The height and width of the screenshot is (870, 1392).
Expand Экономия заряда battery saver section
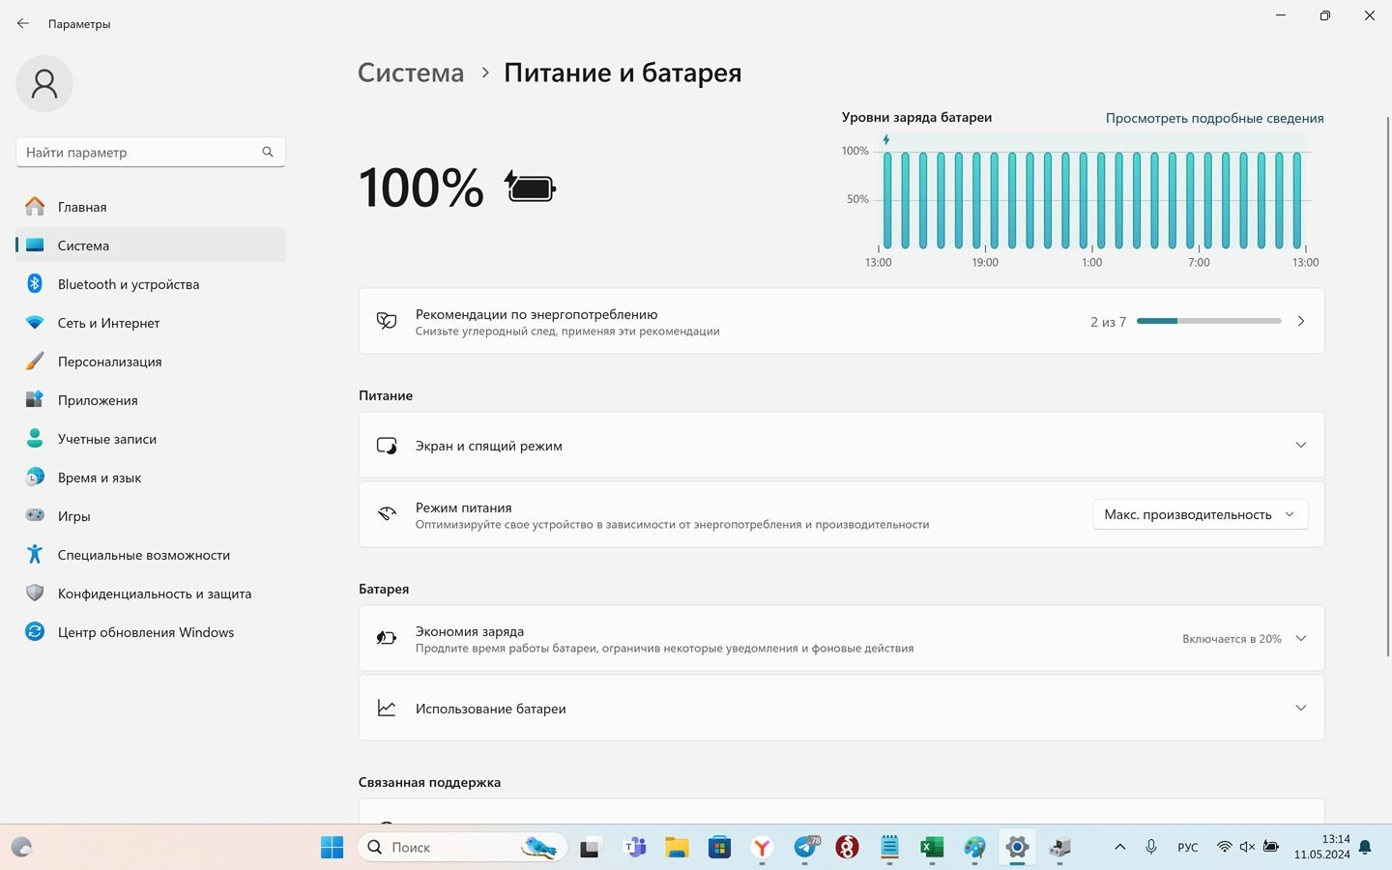pos(841,638)
